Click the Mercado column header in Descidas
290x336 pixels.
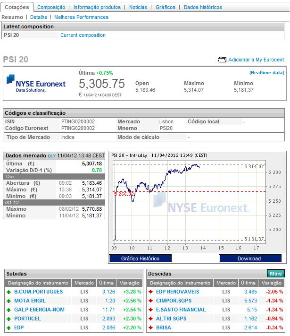pos(226,283)
